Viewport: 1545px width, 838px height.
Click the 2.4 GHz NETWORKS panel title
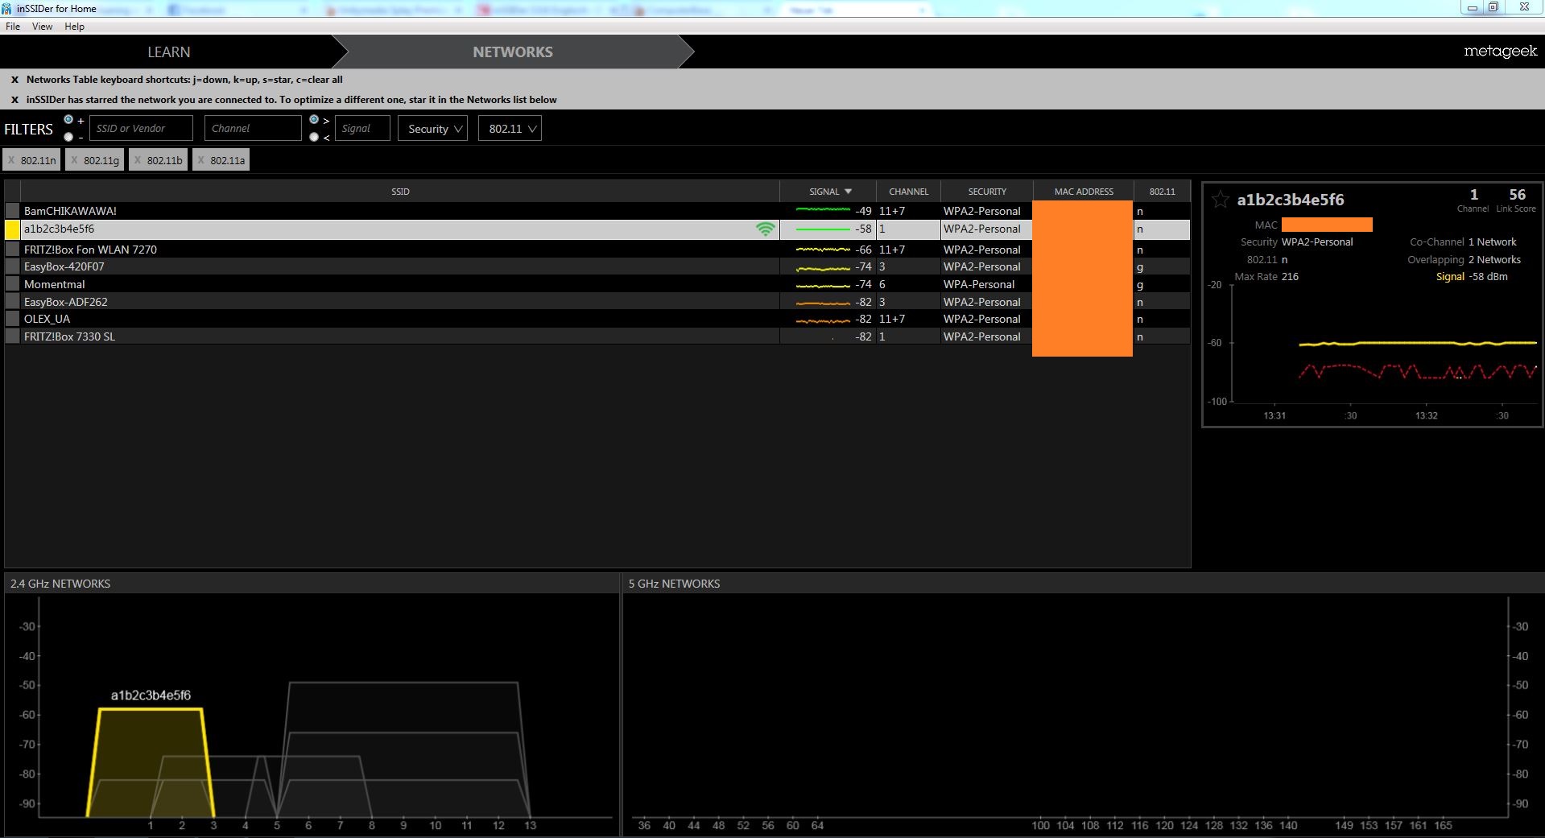click(60, 584)
